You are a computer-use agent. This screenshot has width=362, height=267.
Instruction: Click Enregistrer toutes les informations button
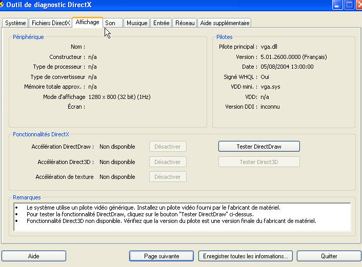click(x=246, y=256)
